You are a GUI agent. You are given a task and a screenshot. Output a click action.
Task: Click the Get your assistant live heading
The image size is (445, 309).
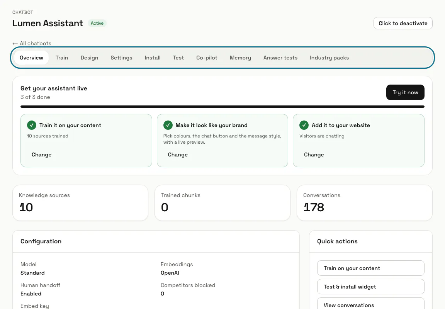click(54, 88)
